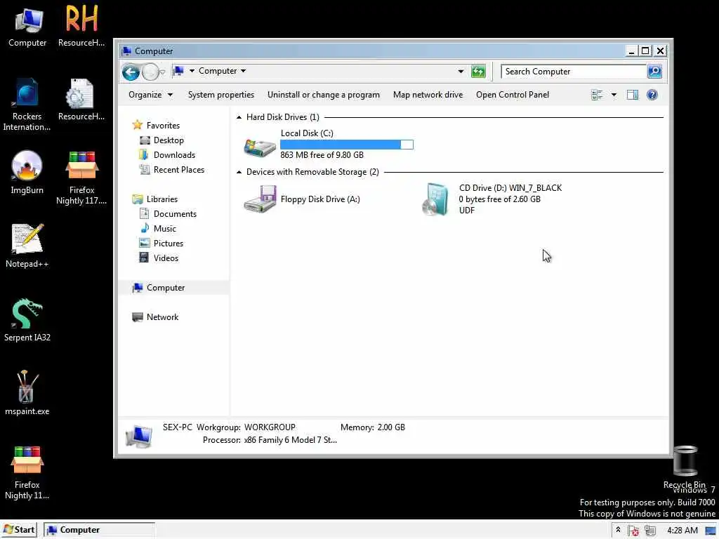
Task: Click the Computer breadcrumb in address bar
Action: 218,71
